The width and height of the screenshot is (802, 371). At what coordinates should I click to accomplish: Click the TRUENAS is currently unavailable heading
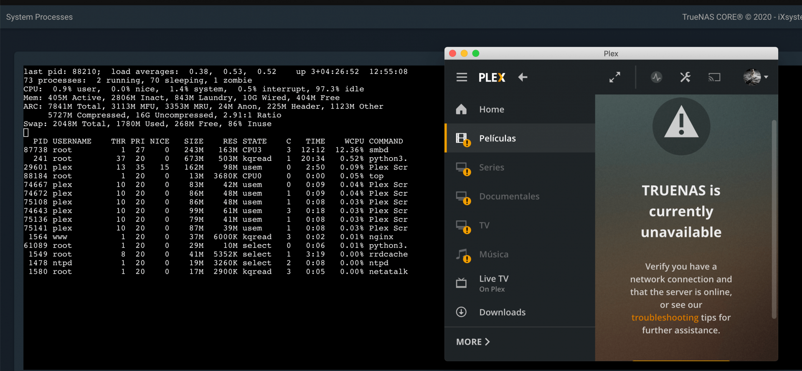[681, 211]
